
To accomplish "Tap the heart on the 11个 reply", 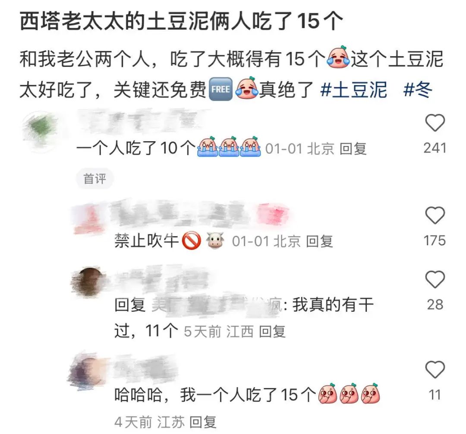I will click(435, 279).
